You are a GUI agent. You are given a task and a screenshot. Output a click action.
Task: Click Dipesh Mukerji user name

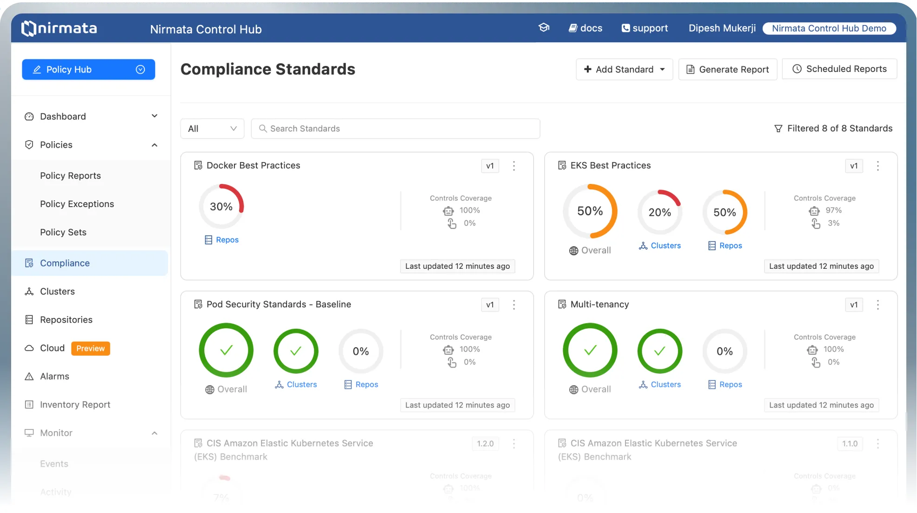coord(722,28)
